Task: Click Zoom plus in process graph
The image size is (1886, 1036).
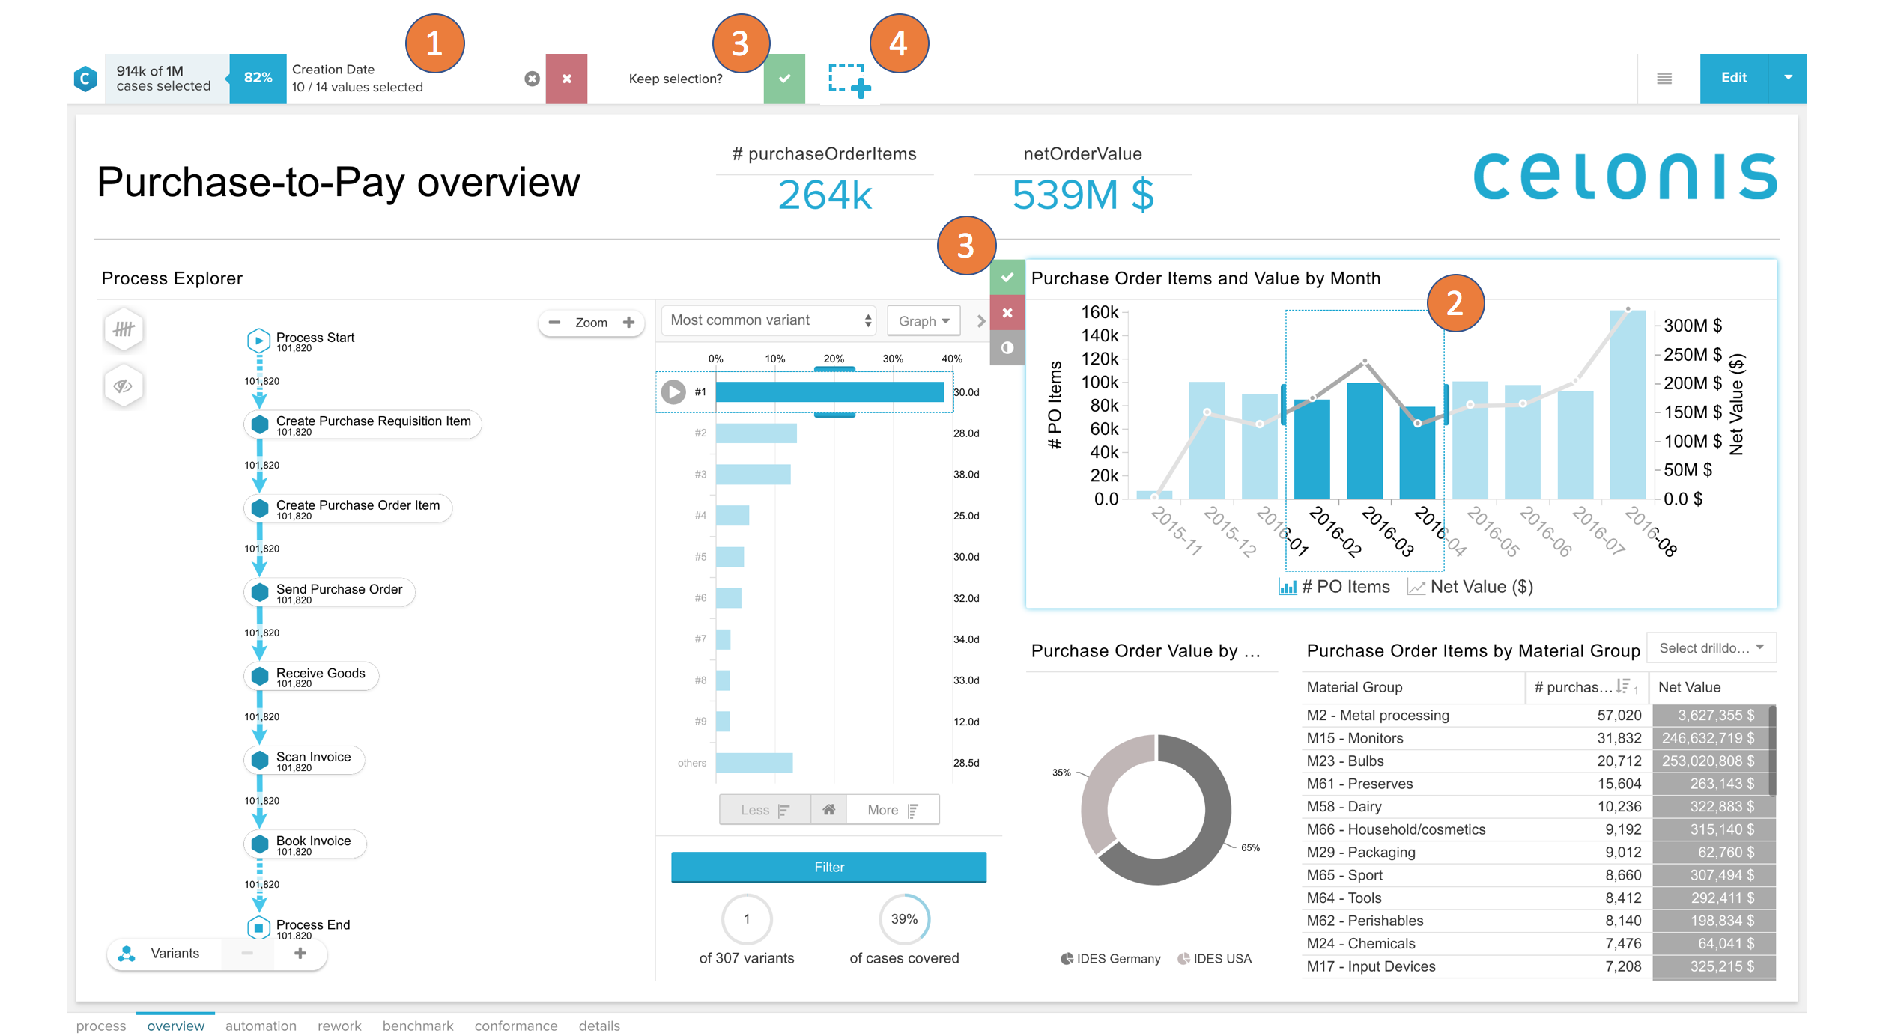Action: pyautogui.click(x=628, y=323)
